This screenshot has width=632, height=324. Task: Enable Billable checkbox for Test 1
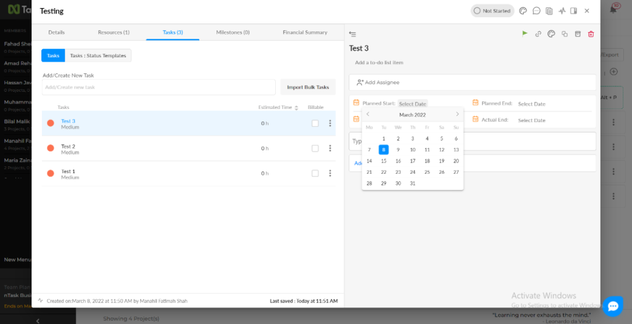[315, 173]
